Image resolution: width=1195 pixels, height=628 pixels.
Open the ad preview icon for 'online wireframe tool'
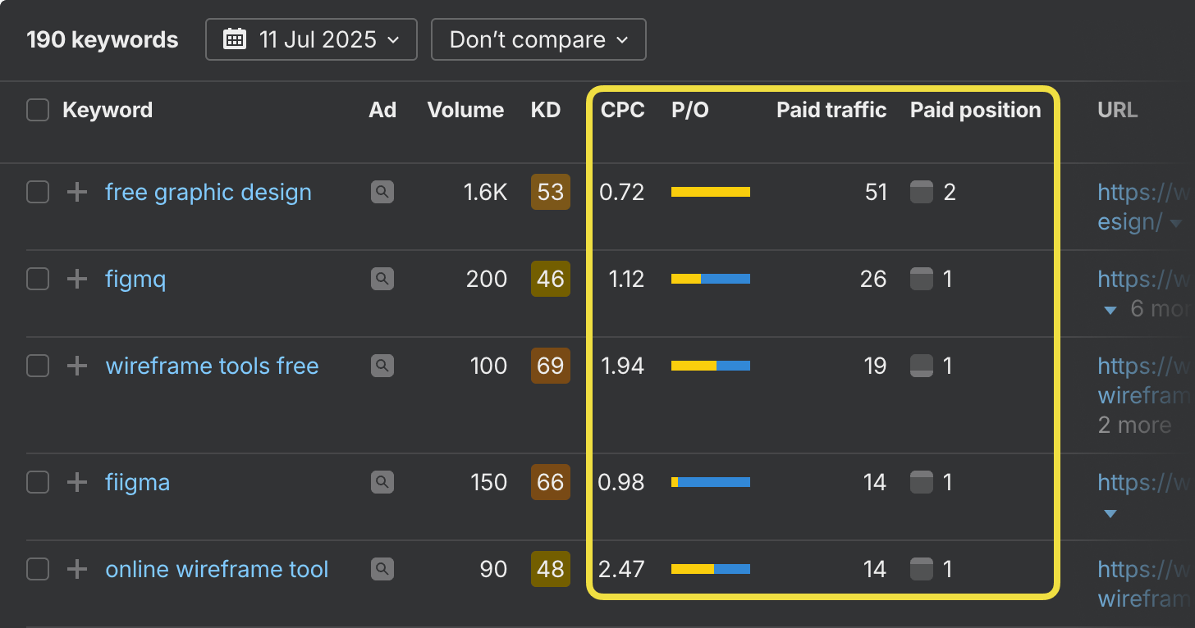pos(382,569)
